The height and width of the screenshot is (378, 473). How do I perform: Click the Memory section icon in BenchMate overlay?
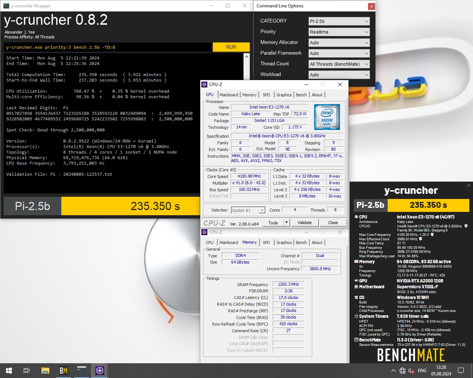[356, 262]
